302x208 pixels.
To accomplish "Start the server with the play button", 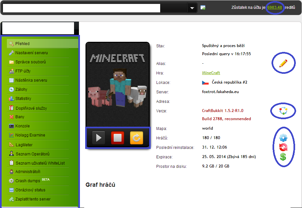I will [98, 138].
